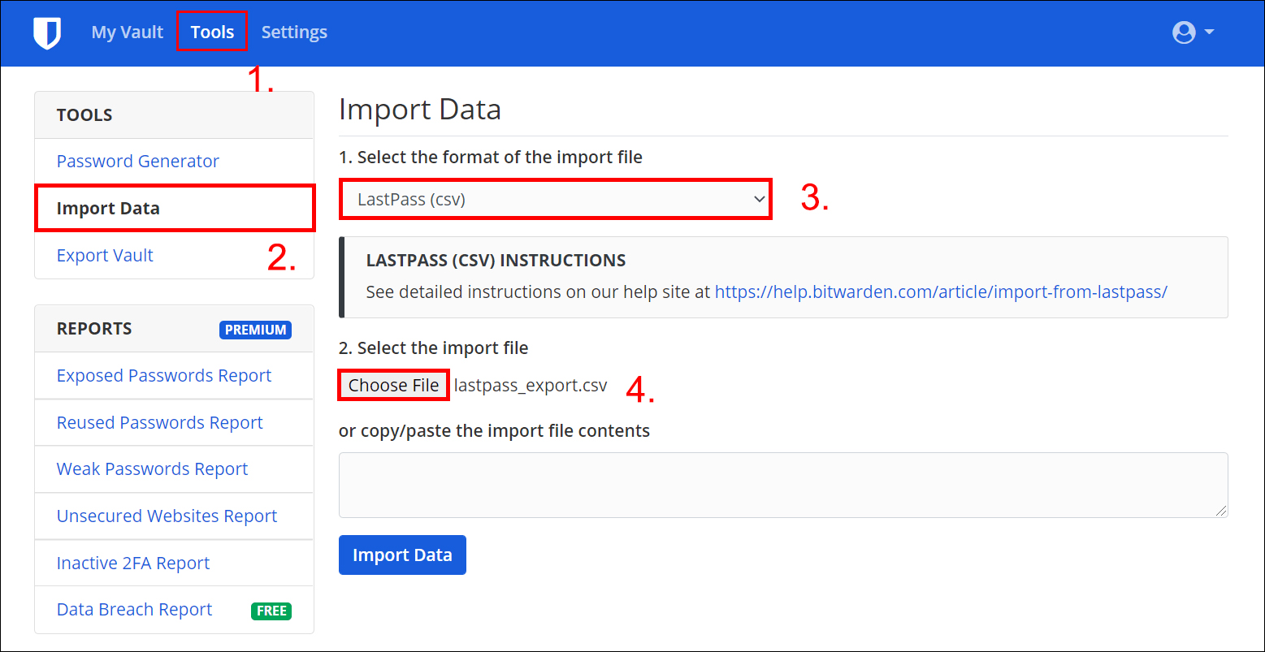Open Password Generator tool

click(138, 161)
